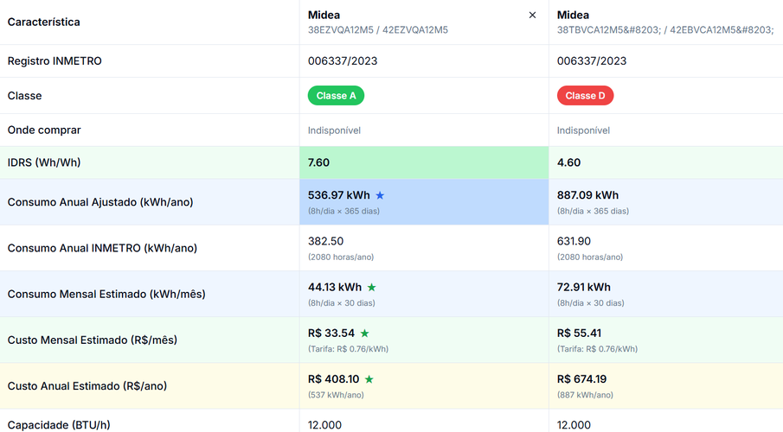Open second Midea 38TBVCA12M5 column header
Viewport: 783px width, 432px height.
pos(665,22)
